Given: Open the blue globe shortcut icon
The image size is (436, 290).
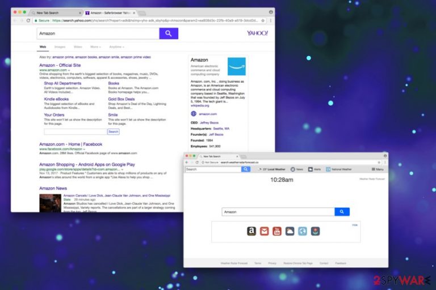Looking at the screenshot, I should (303, 231).
